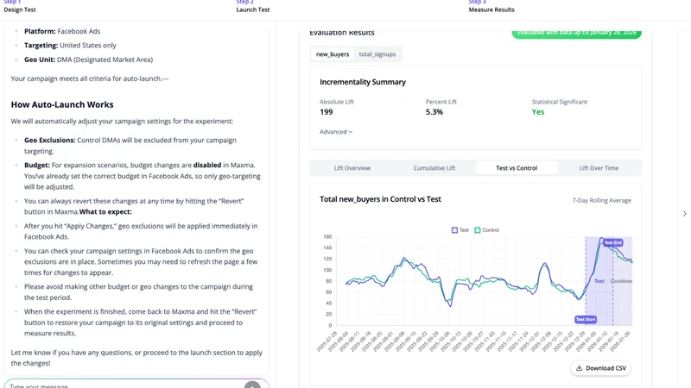
Task: Open the Cumulative Lift tab
Action: pos(434,168)
